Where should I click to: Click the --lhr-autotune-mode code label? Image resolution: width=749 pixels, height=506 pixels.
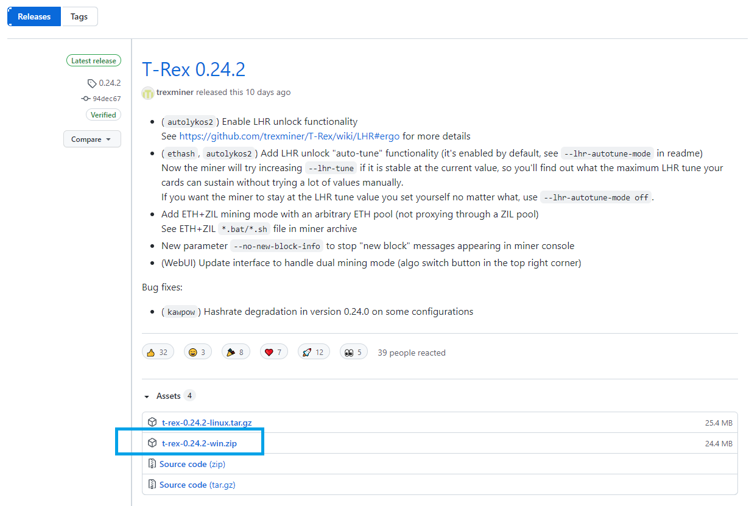[x=607, y=153]
